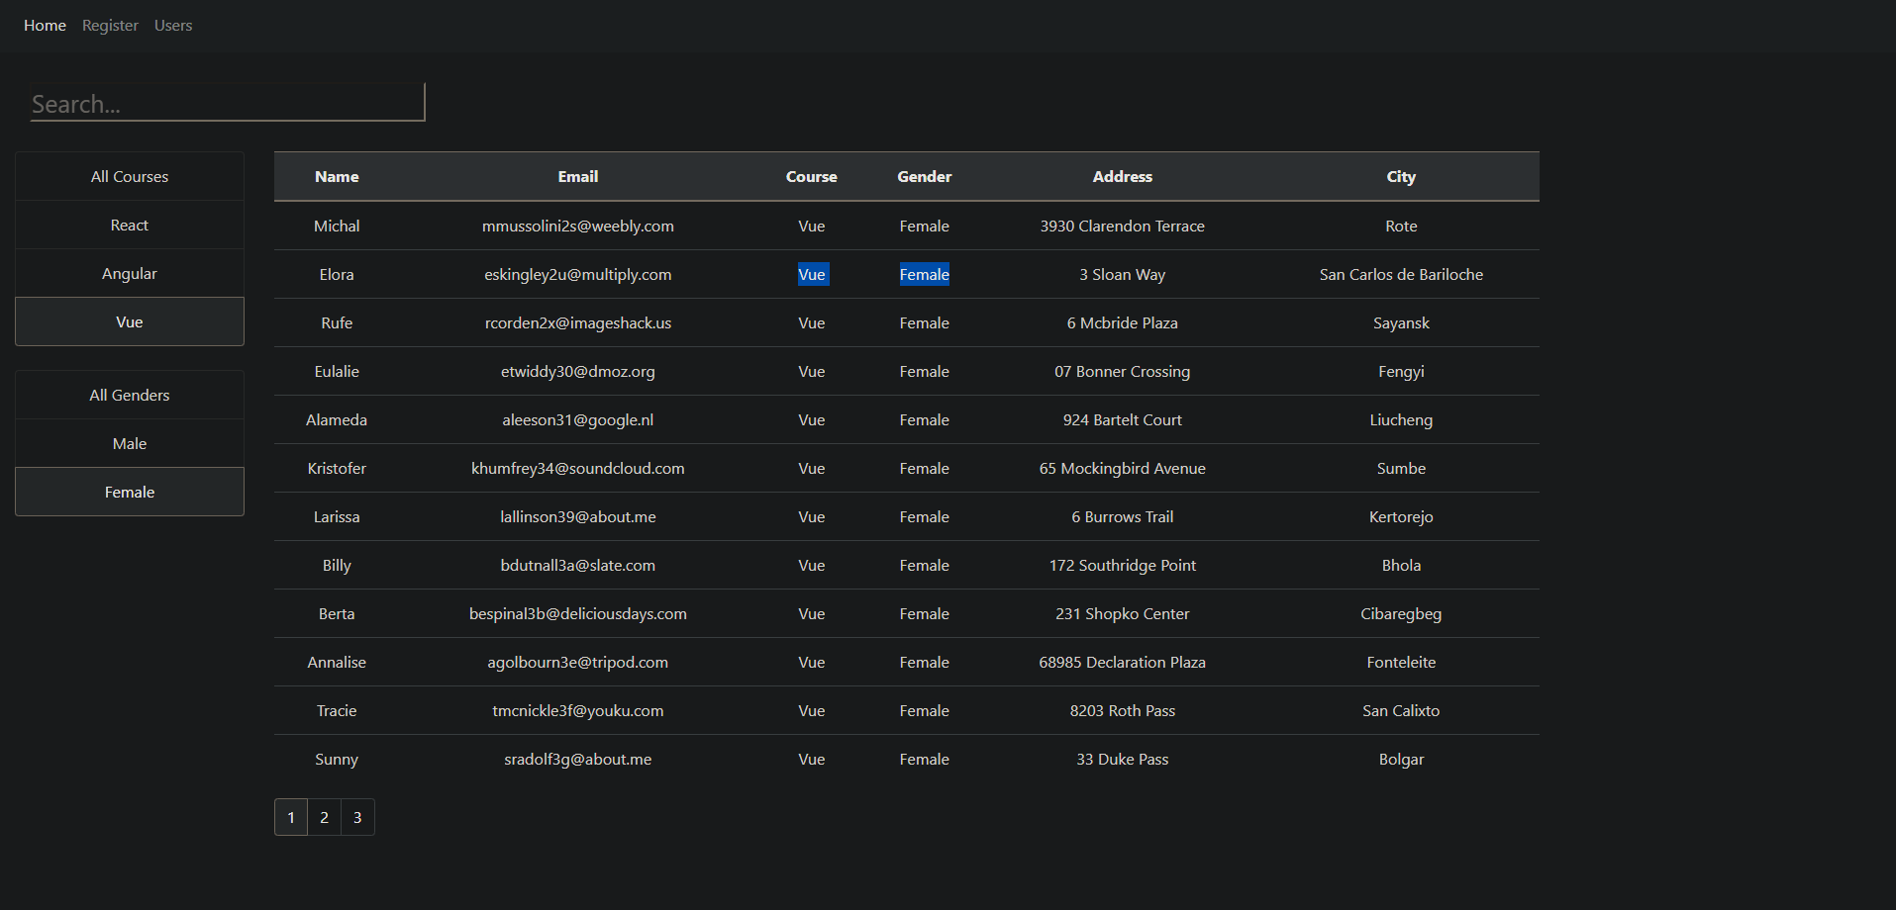This screenshot has height=910, width=1896.
Task: Click the name Sunny
Action: tap(337, 760)
